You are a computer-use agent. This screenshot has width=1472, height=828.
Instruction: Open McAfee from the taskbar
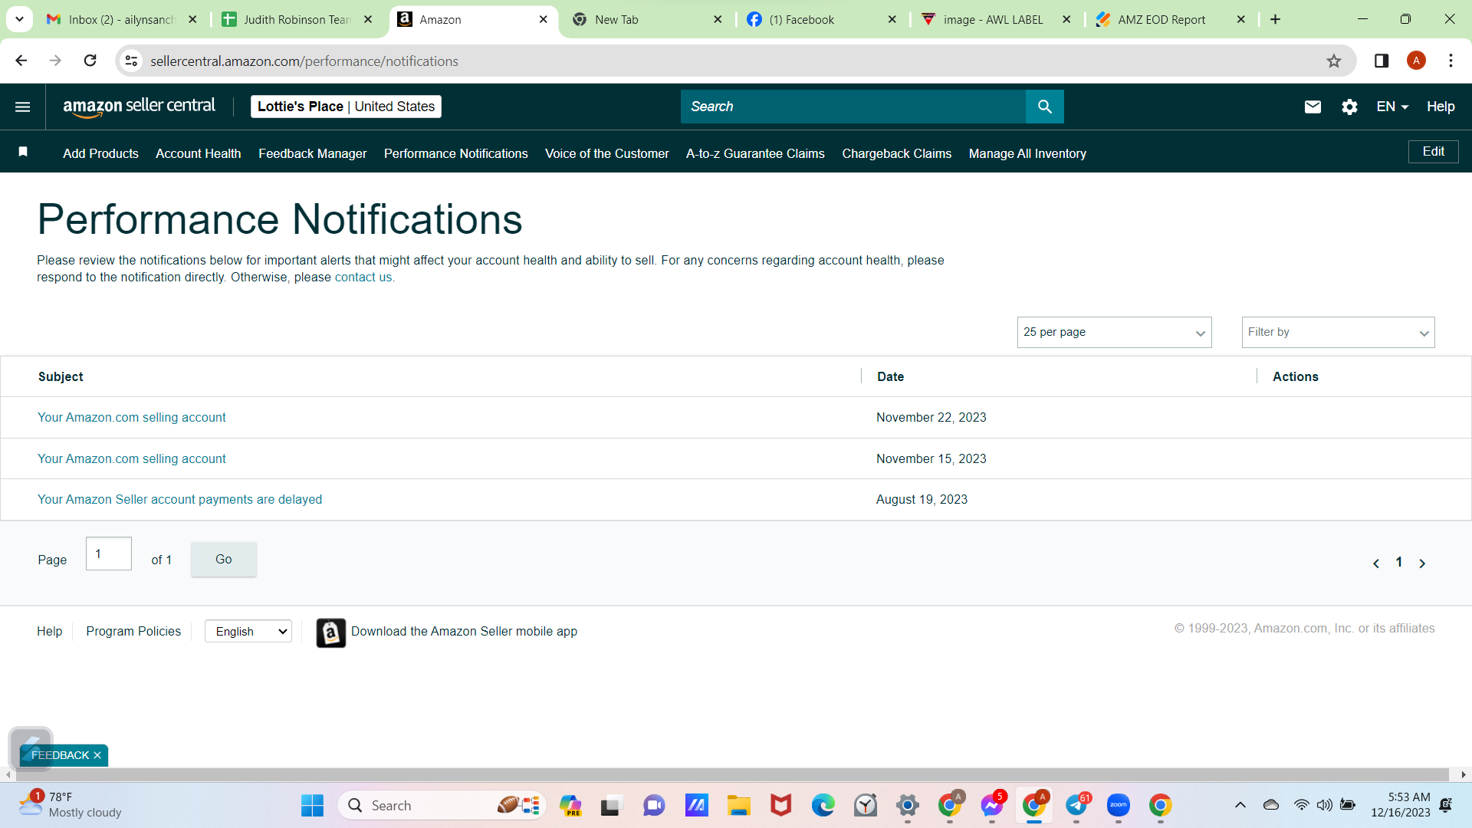point(780,805)
